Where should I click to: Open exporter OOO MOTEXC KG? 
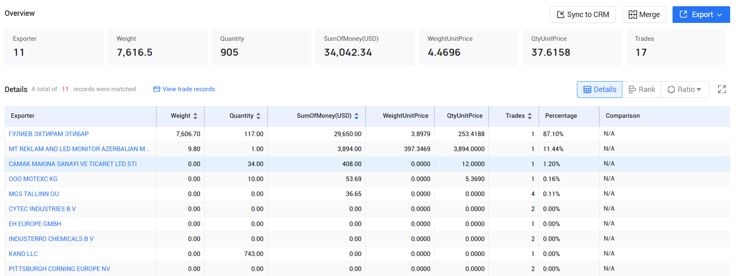click(33, 179)
